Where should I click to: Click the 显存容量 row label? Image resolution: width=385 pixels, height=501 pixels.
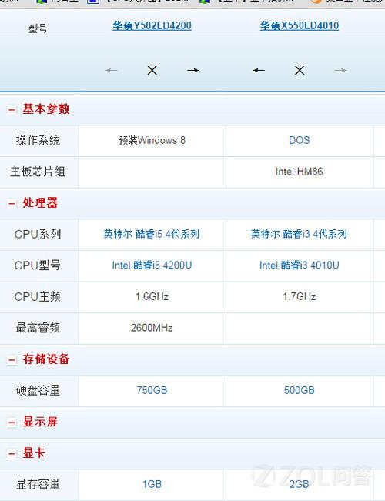(x=38, y=484)
